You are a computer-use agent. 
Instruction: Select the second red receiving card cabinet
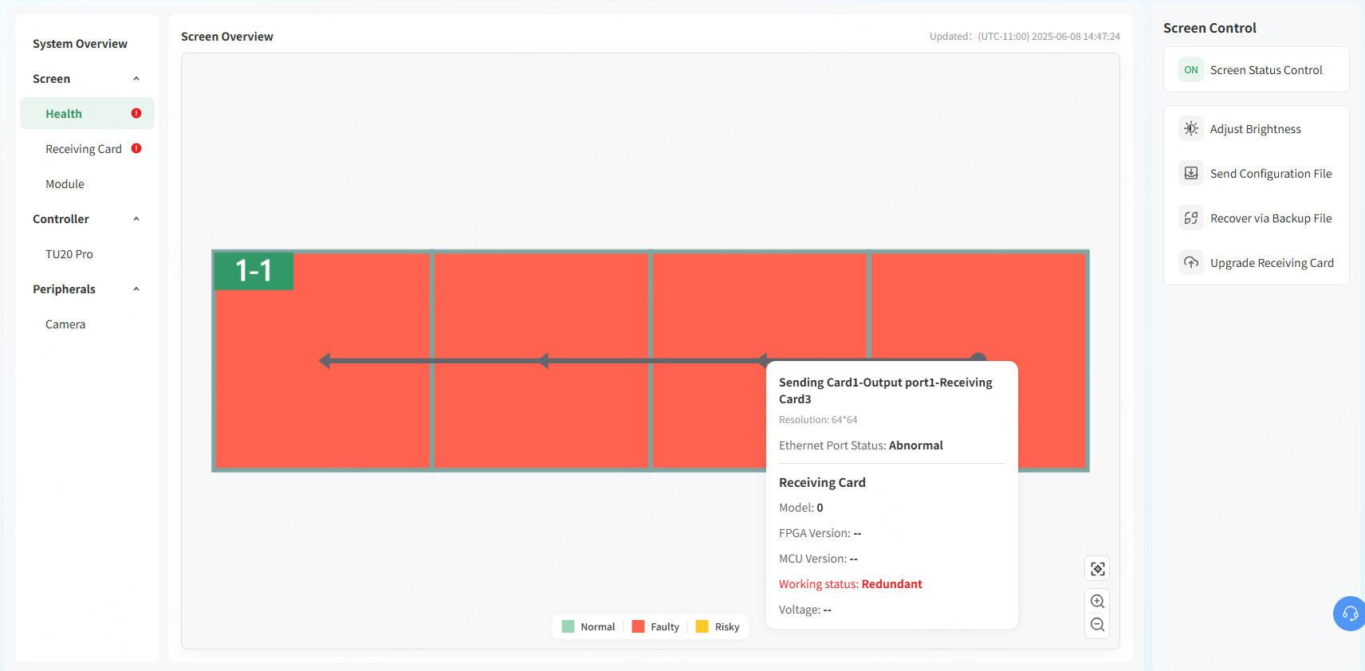[541, 361]
